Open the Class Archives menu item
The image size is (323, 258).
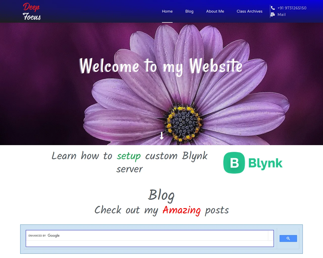click(x=250, y=11)
